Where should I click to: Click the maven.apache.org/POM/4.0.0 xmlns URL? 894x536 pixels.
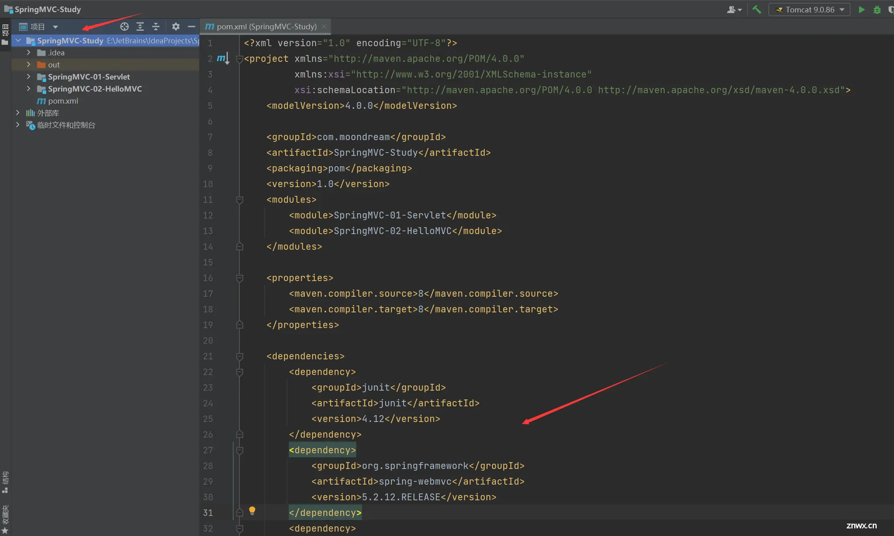[426, 59]
